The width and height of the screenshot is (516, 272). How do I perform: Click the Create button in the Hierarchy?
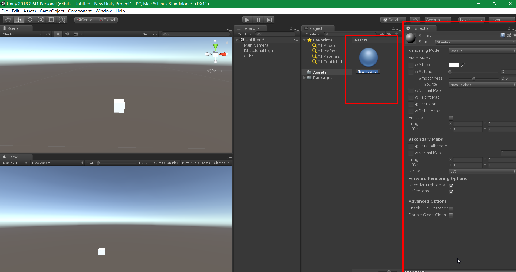[243, 34]
